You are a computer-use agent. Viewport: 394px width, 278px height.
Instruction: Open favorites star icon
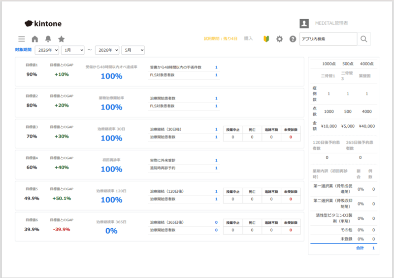[x=61, y=39]
